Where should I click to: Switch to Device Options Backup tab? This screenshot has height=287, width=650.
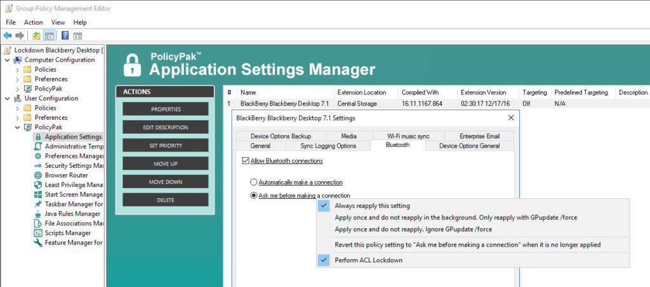[x=281, y=136]
